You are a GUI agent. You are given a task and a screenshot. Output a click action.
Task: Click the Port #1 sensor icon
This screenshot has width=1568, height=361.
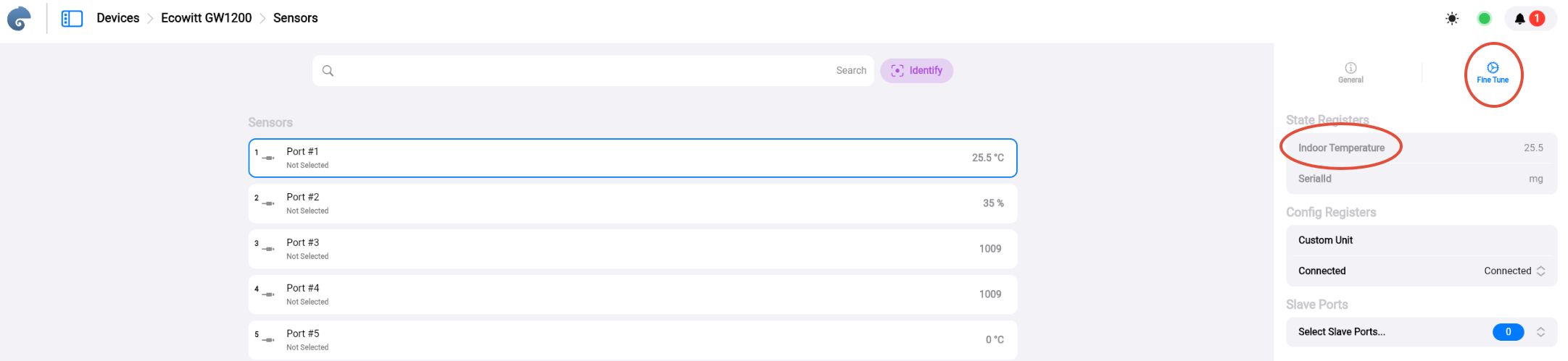pos(268,158)
